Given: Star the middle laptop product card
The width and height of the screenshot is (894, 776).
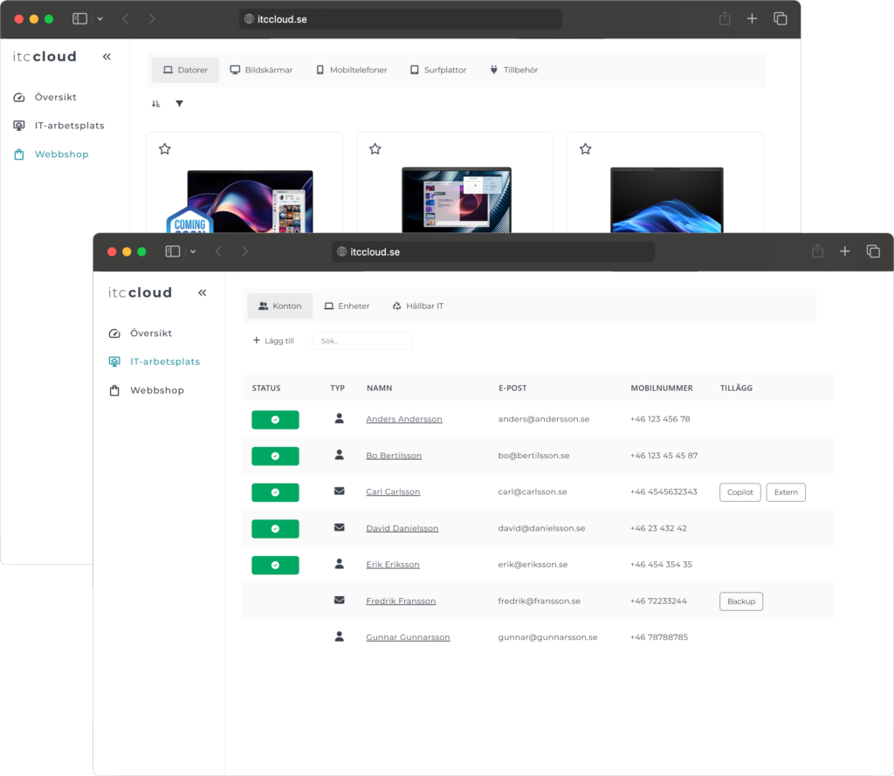Looking at the screenshot, I should click(x=375, y=149).
